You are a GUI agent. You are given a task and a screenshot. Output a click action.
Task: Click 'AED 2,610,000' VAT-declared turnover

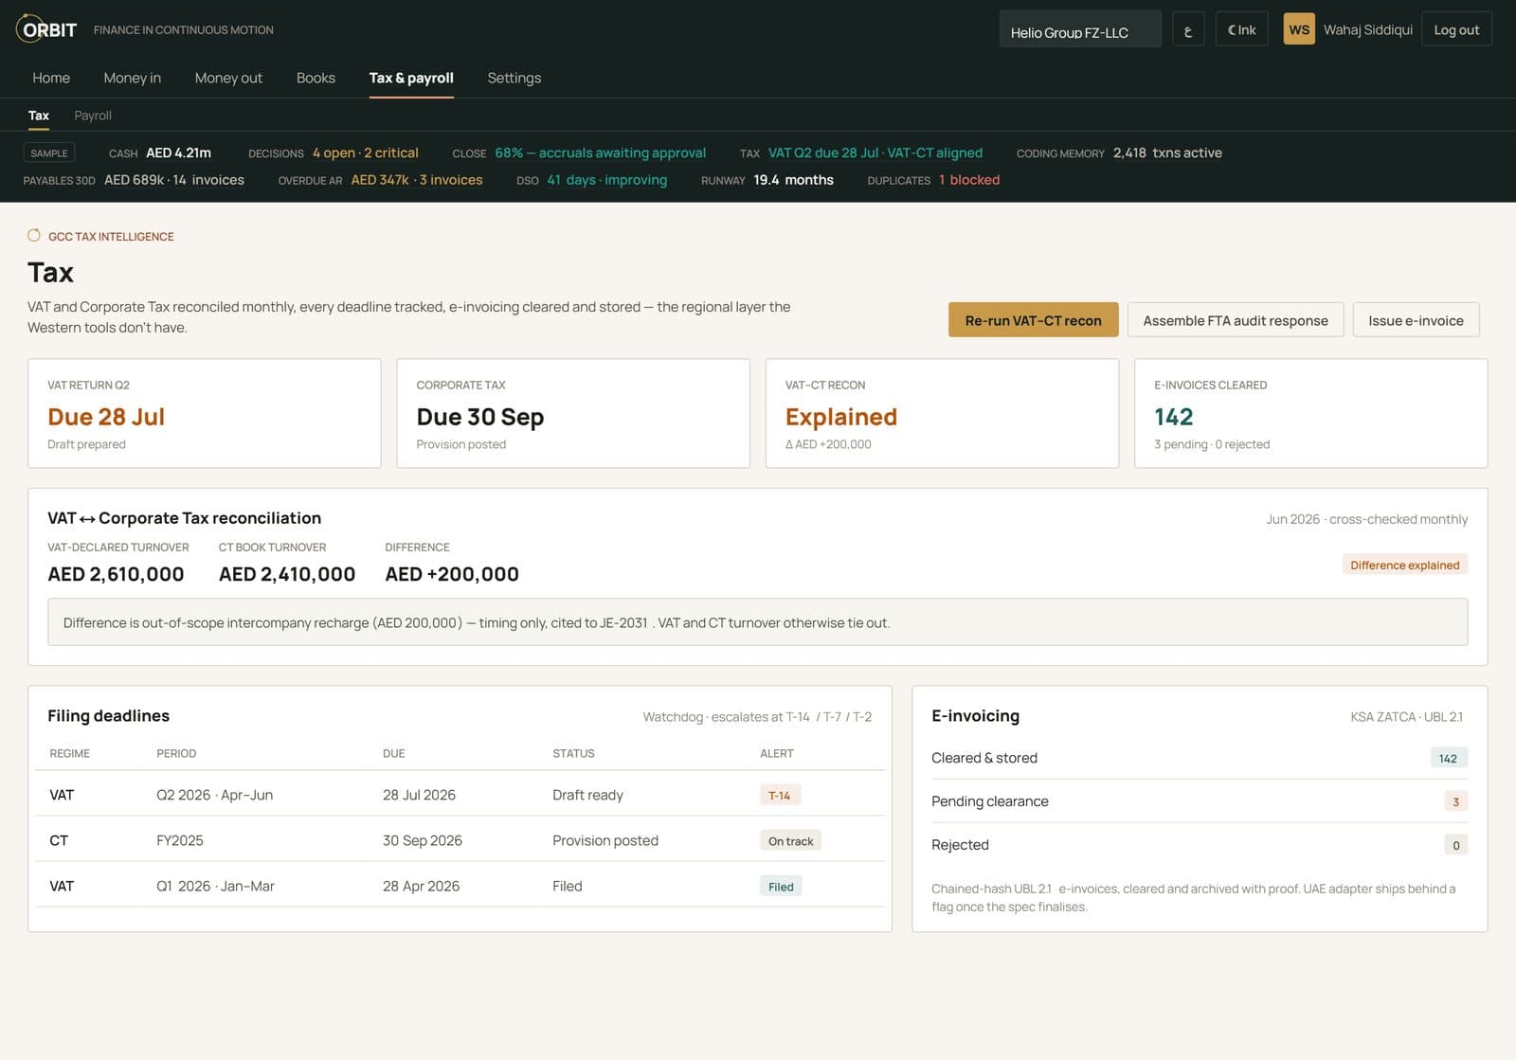[116, 574]
